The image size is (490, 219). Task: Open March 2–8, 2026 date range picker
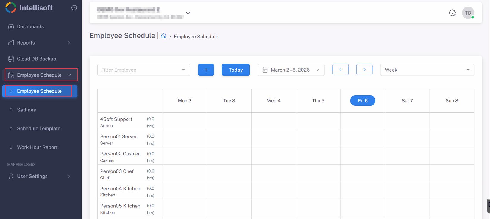(x=291, y=70)
